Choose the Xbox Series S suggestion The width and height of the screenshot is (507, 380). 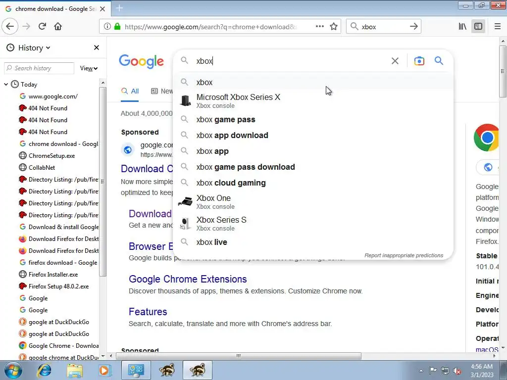tap(313, 224)
